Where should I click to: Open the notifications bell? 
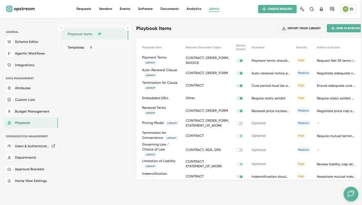coord(321,9)
